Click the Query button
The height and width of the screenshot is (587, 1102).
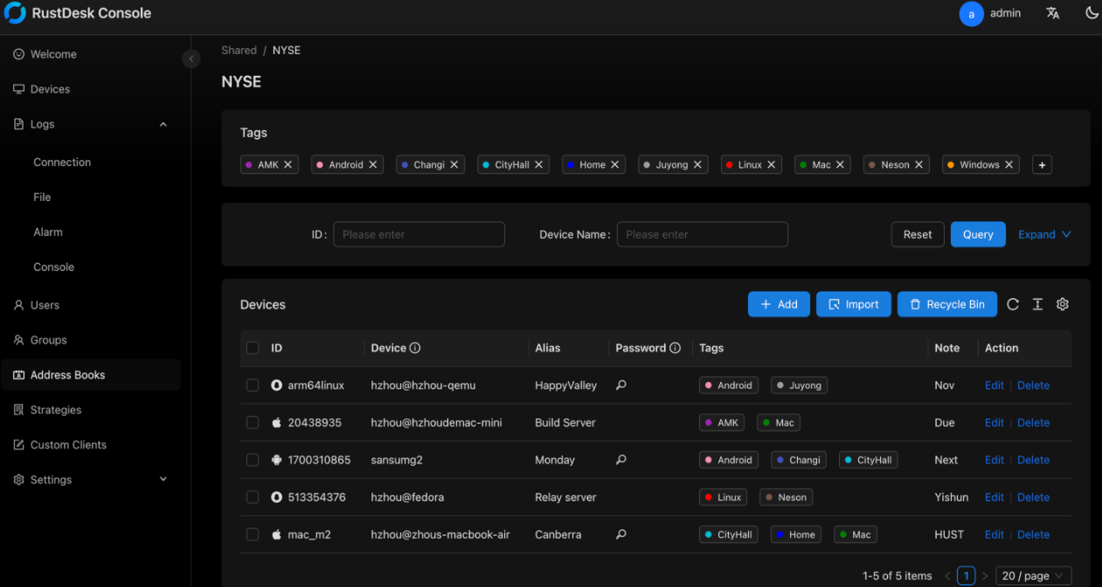pyautogui.click(x=978, y=234)
